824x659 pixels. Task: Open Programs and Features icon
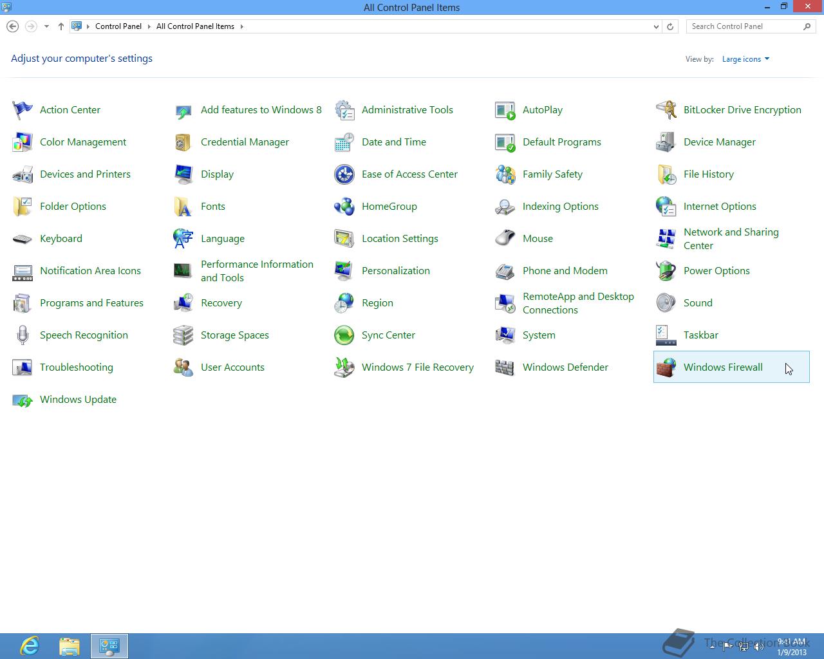(23, 303)
